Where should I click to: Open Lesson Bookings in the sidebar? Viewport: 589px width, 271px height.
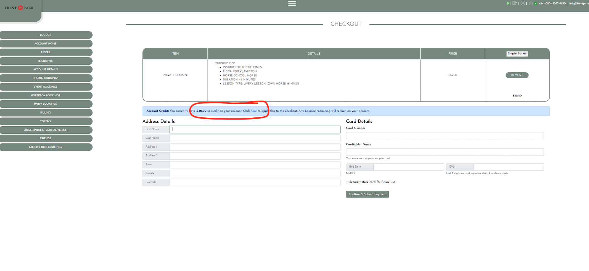pyautogui.click(x=46, y=78)
